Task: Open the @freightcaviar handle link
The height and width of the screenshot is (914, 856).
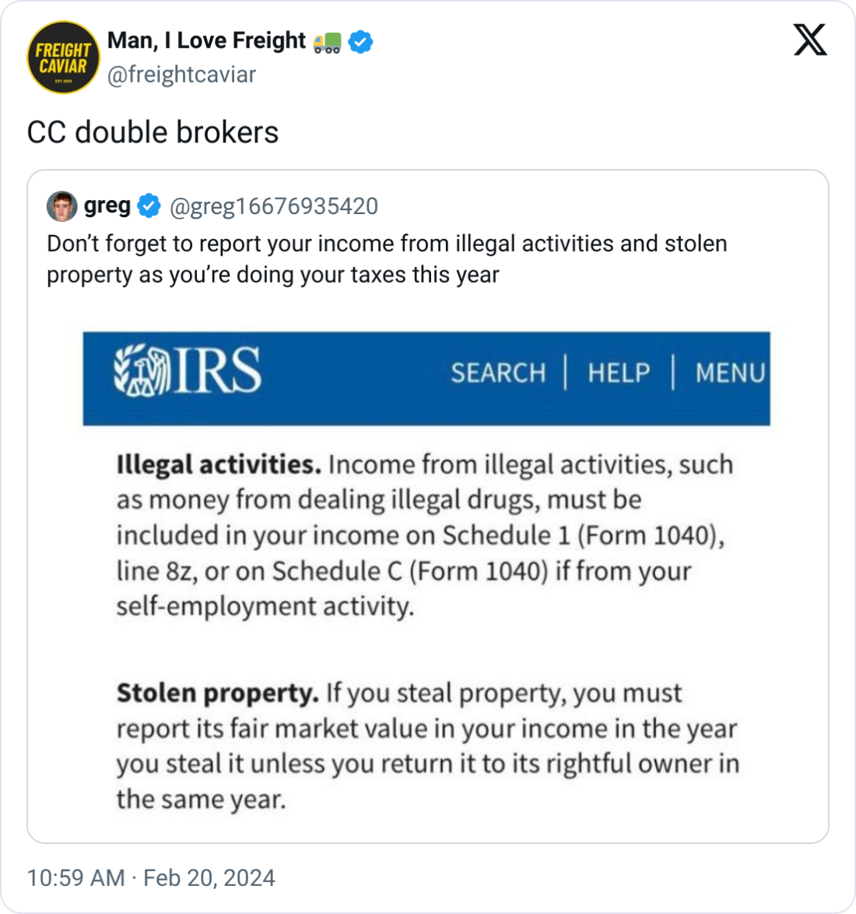Action: coord(181,75)
